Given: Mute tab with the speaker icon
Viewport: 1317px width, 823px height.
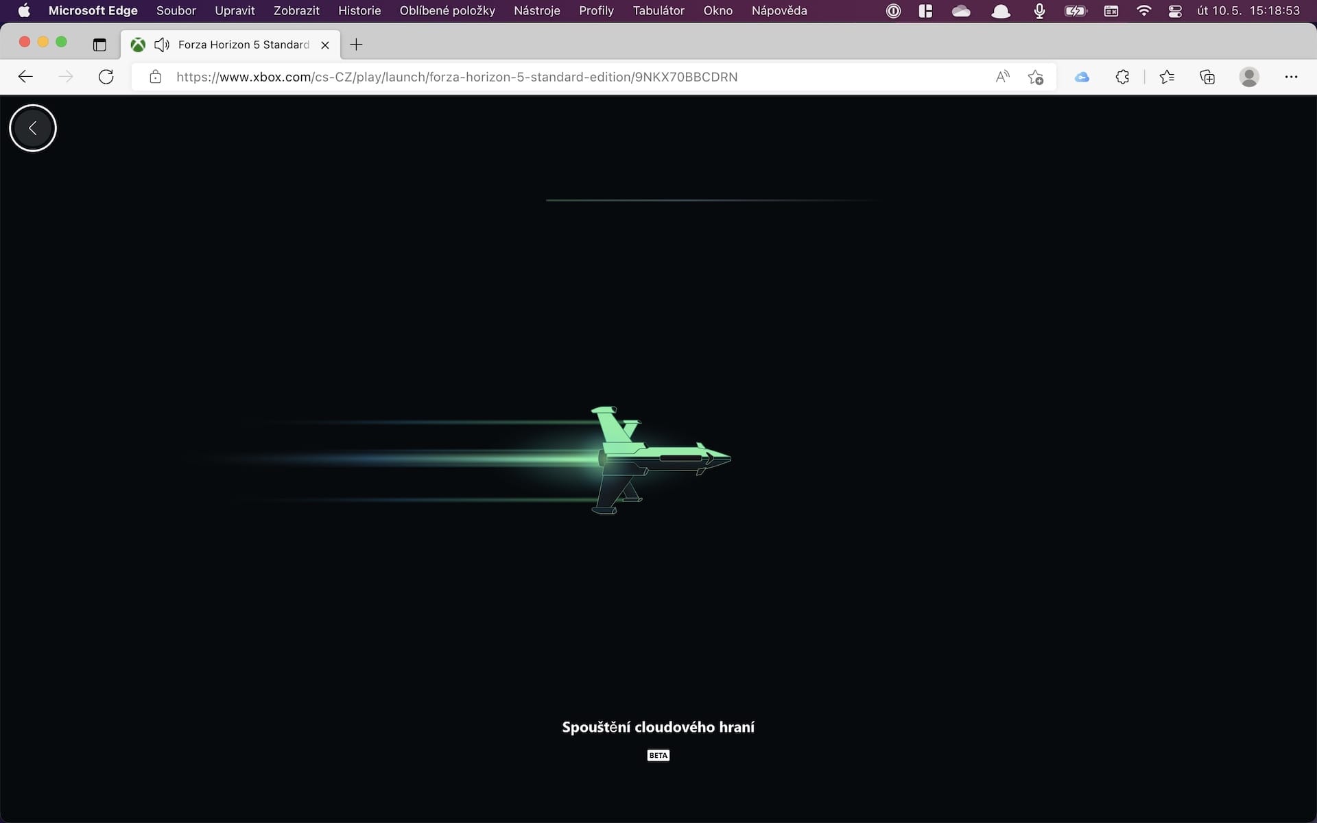Looking at the screenshot, I should (x=162, y=45).
